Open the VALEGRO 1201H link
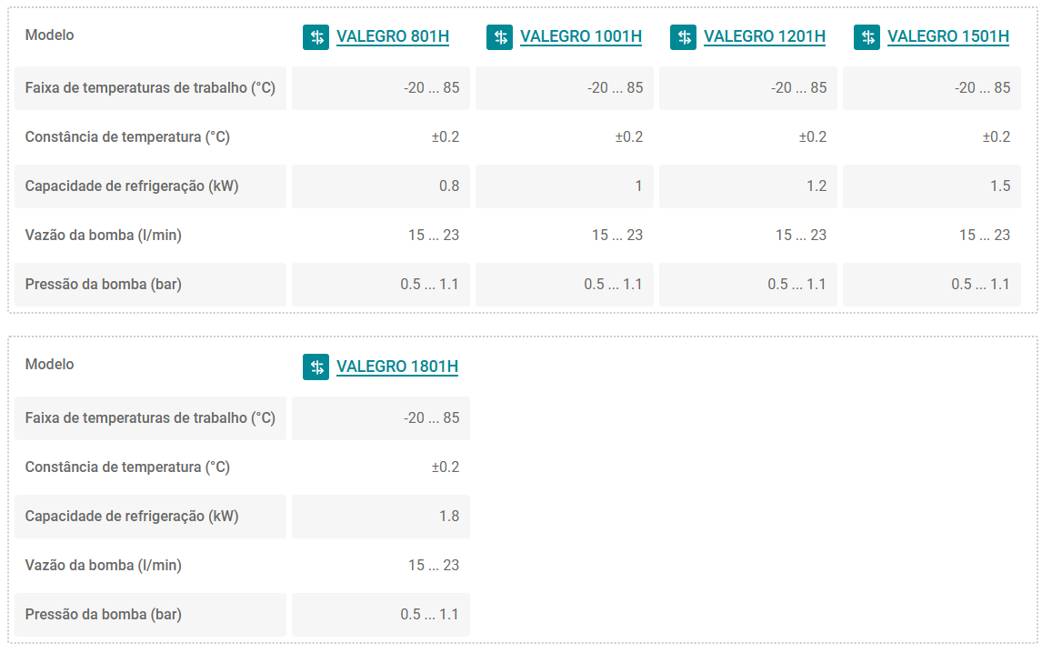 point(764,36)
